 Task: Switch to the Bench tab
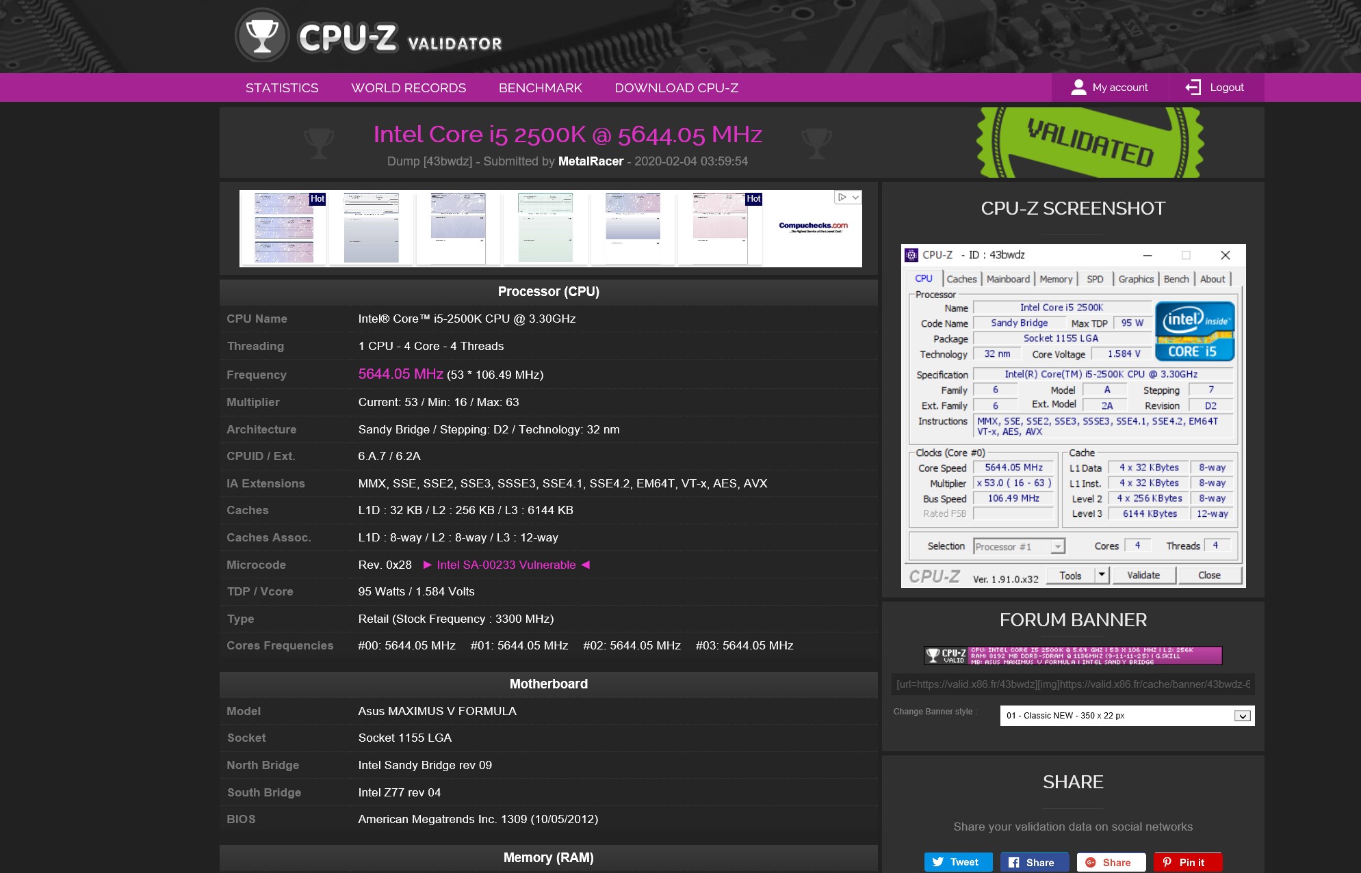[1176, 279]
